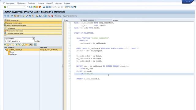Click the External Breakpoint icon
The height and width of the screenshot is (110, 196).
52,16
